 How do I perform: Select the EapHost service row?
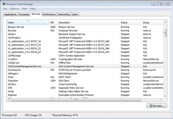[x=85, y=95]
